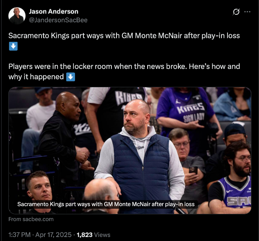Click the down-arrow emoji after 'why it happened'
Screen dimensions: 259x241
(71, 77)
